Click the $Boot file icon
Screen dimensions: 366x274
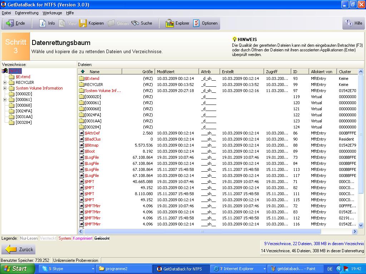click(81, 151)
